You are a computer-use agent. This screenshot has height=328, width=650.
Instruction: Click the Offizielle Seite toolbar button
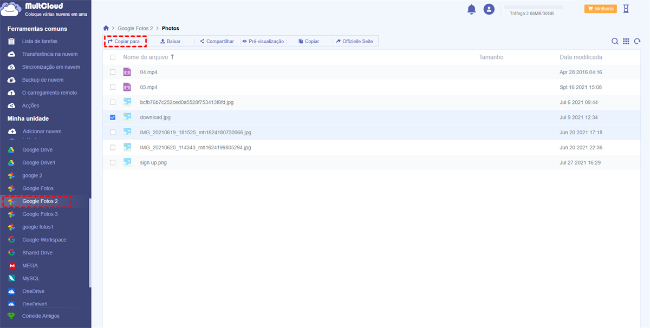tap(354, 41)
